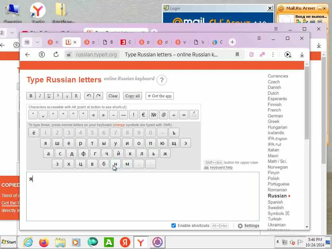
Task: Bookmark this page icon
Action: [x=237, y=54]
